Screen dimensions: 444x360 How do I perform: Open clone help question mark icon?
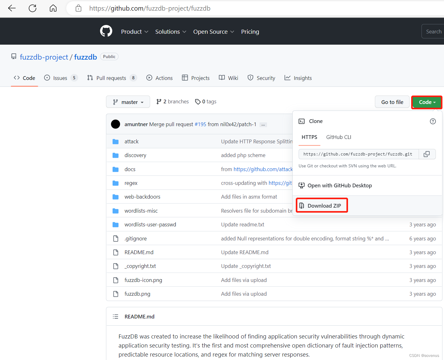(x=433, y=121)
